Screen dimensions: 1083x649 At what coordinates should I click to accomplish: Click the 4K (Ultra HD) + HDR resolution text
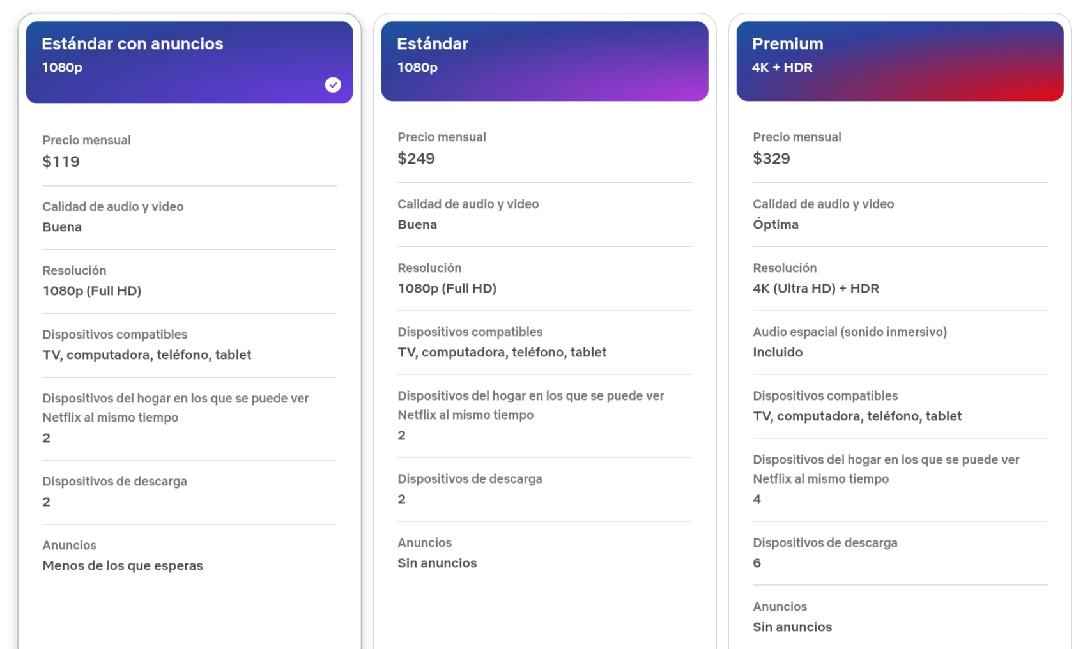coord(816,288)
